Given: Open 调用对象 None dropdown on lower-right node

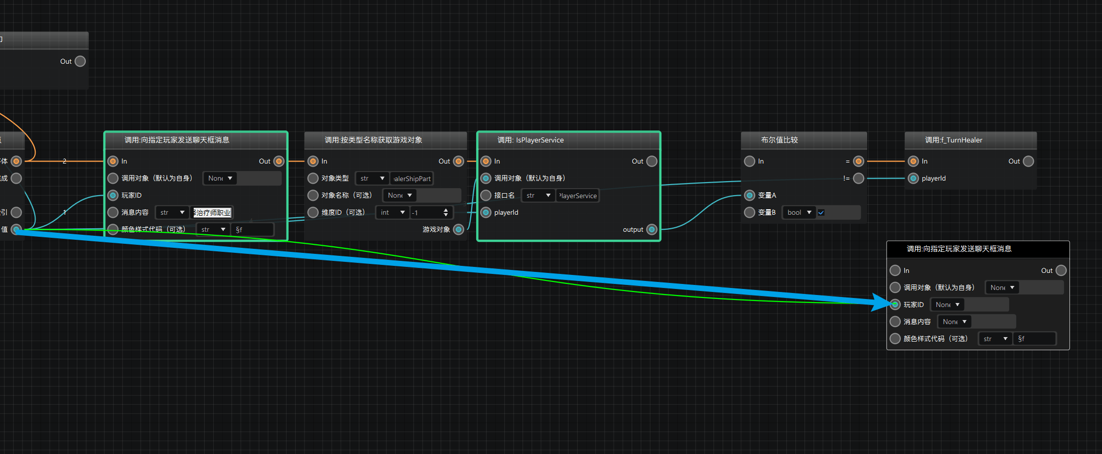Looking at the screenshot, I should point(1002,287).
